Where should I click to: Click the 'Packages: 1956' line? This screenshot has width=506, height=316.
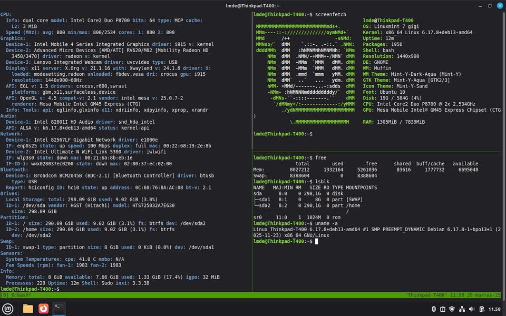coord(383,44)
